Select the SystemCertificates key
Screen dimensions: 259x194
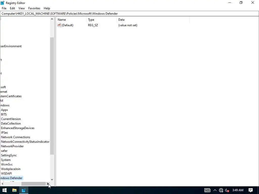[11, 96]
